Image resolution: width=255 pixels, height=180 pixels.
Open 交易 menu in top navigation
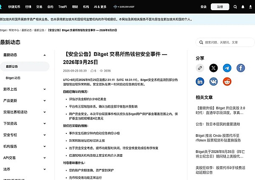pyautogui.click(x=39, y=7)
